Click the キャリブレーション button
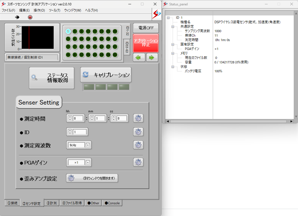The image size is (298, 216). [x=106, y=75]
